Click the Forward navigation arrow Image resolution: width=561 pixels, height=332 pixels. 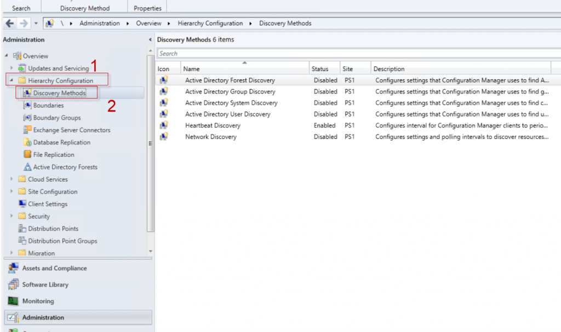[24, 24]
